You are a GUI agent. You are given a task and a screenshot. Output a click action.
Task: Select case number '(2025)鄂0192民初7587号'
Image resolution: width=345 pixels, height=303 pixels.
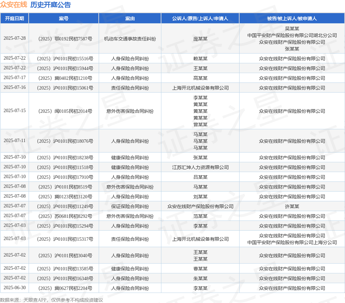pyautogui.click(x=65, y=39)
